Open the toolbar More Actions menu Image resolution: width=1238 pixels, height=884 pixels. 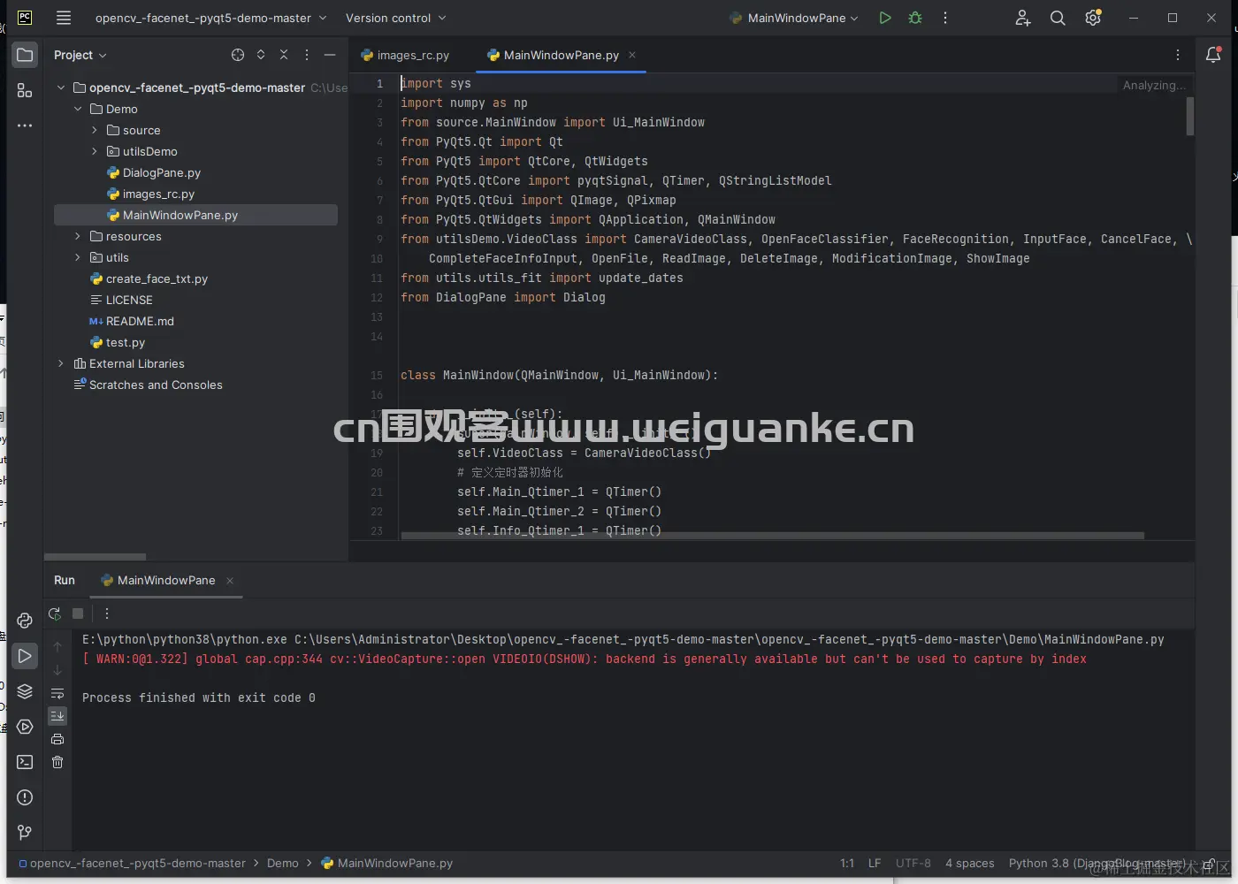945,18
